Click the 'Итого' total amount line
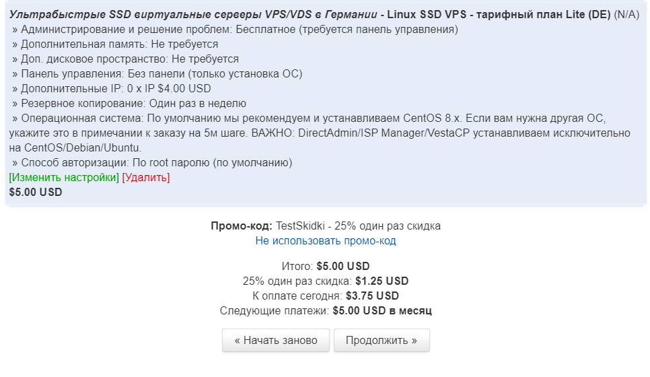The width and height of the screenshot is (650, 377). pyautogui.click(x=326, y=267)
